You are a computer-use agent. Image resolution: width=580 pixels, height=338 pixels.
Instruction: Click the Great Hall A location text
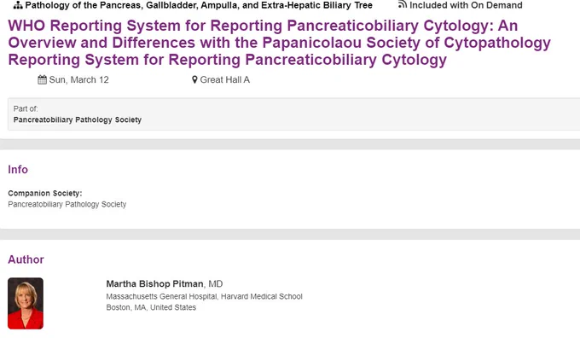(x=225, y=79)
